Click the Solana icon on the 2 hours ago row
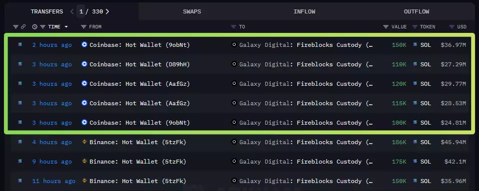This screenshot has width=479, height=191. point(20,44)
